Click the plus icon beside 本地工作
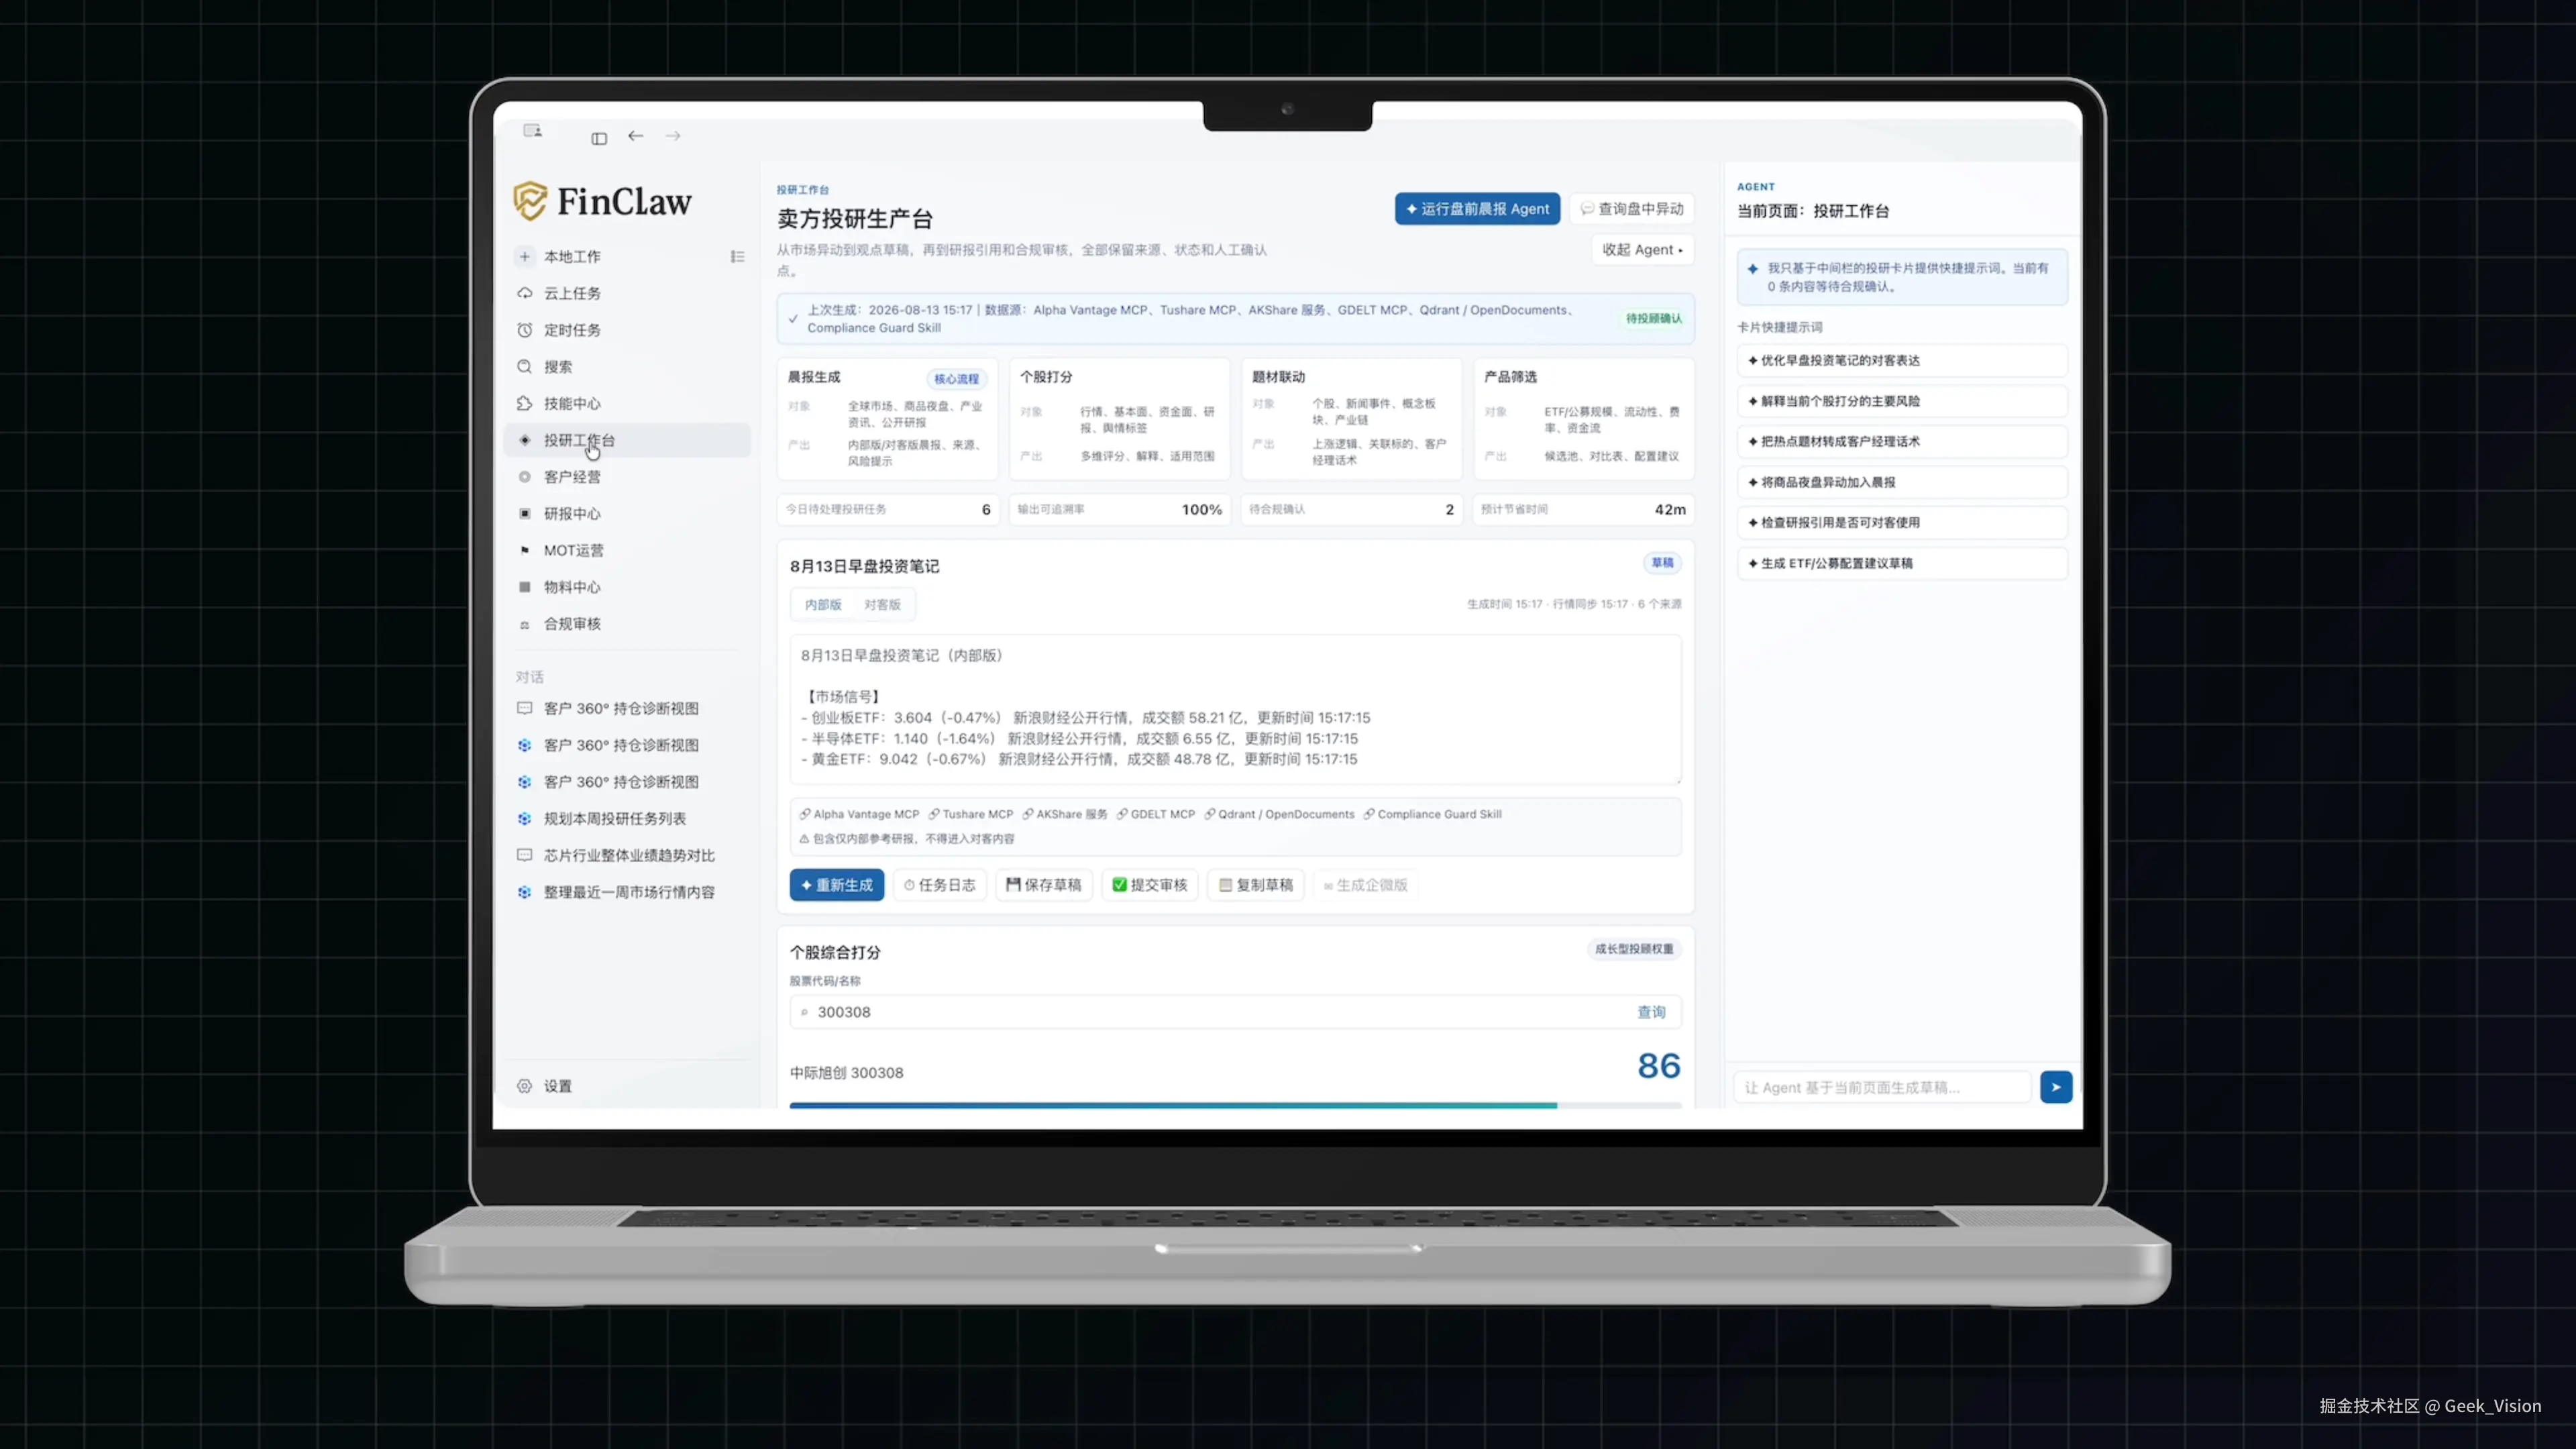This screenshot has height=1449, width=2576. (525, 257)
